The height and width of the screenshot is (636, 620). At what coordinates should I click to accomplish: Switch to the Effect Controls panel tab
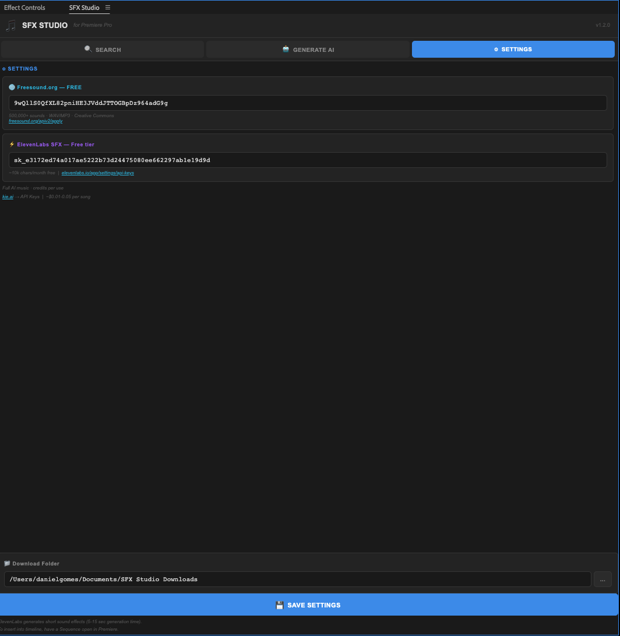pos(24,8)
